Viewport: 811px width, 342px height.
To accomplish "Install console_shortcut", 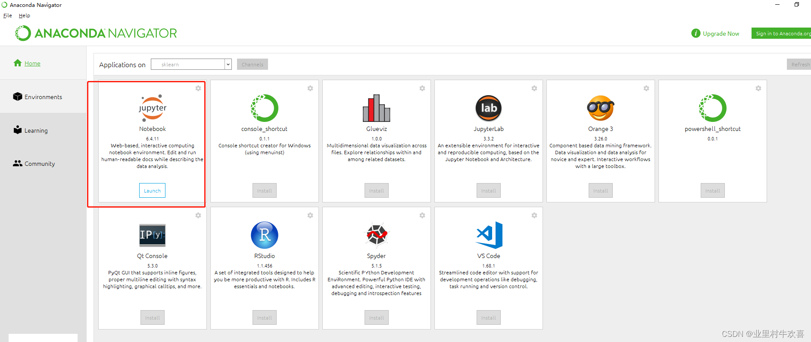I will point(265,190).
